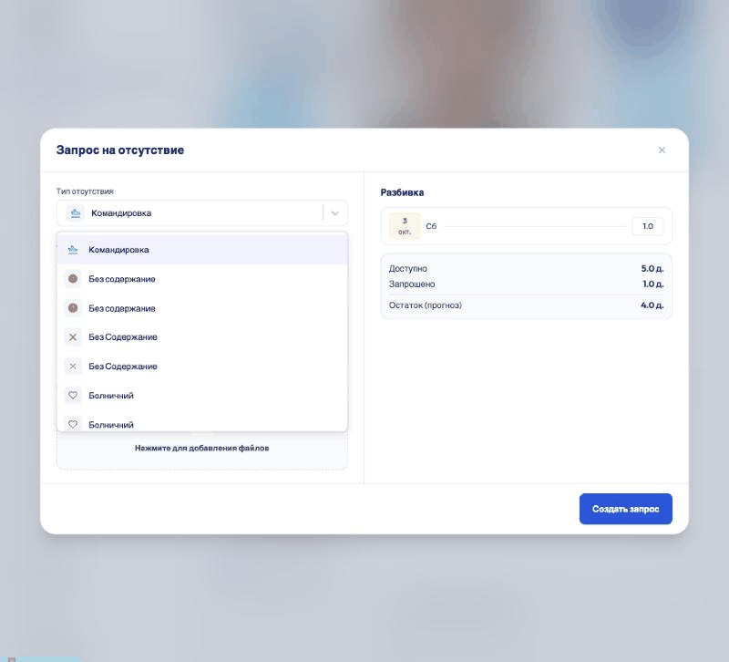The height and width of the screenshot is (662, 729).
Task: Click the heart icon of last Болничний
Action: point(73,424)
